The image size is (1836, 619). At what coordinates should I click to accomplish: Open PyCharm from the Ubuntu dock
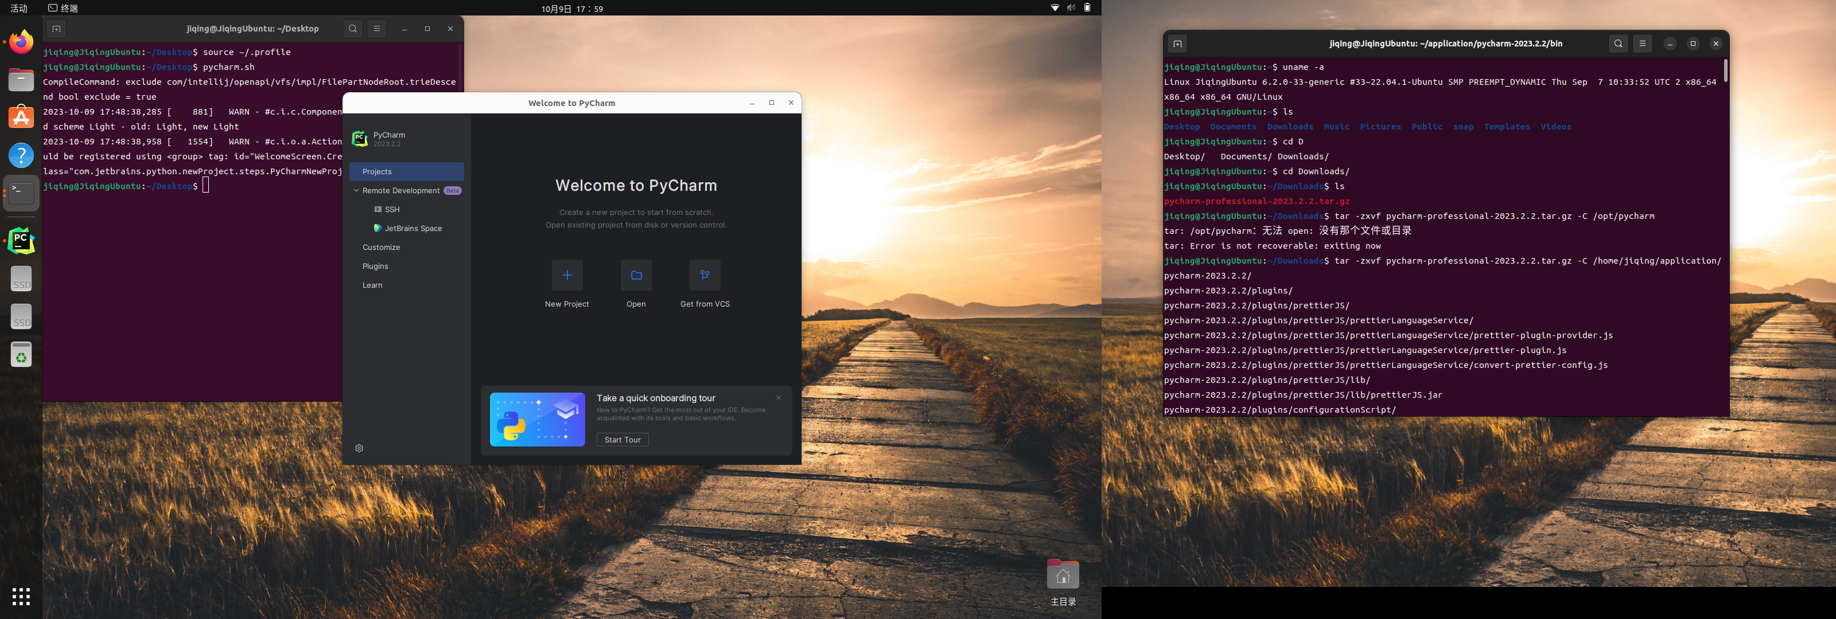tap(21, 241)
